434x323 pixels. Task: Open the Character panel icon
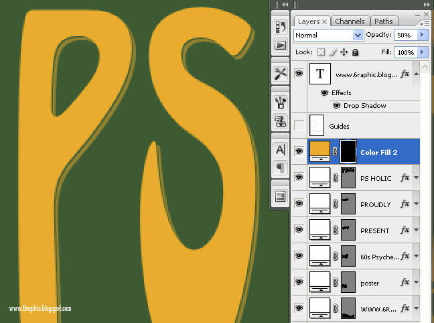(x=281, y=150)
